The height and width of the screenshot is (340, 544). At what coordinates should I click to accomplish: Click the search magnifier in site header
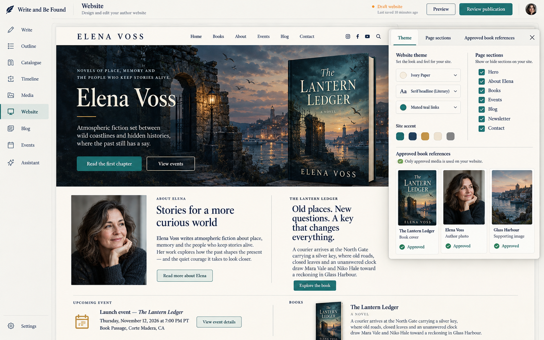click(378, 36)
